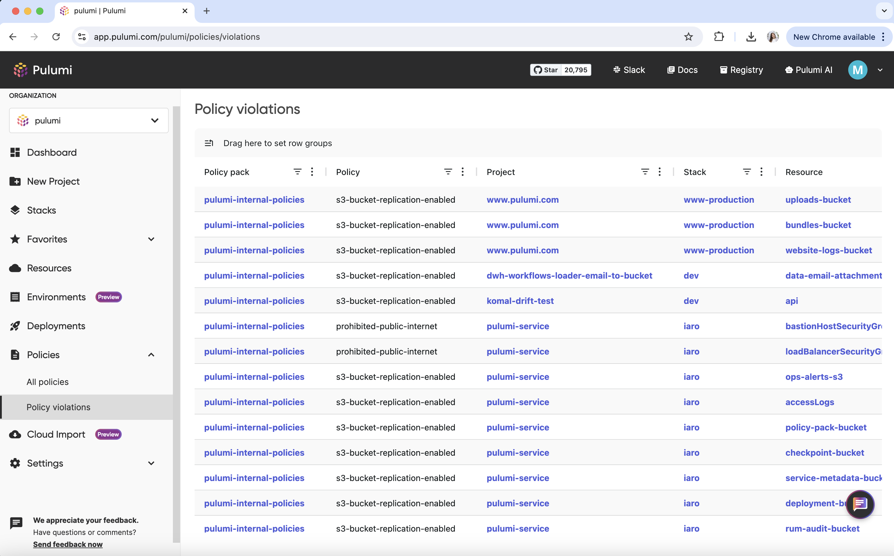Open the Project column filter
The height and width of the screenshot is (556, 894).
[645, 172]
